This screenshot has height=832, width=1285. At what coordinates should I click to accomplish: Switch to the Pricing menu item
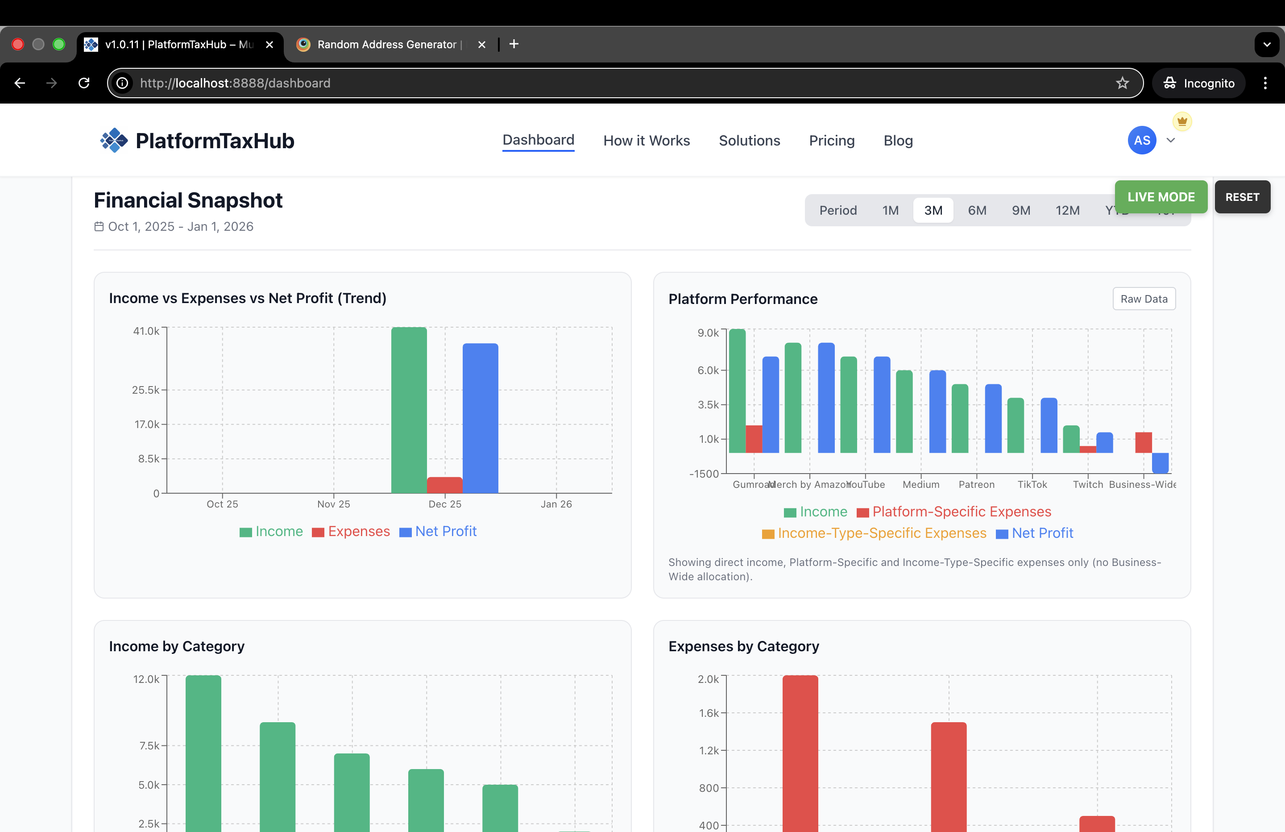[x=832, y=141]
